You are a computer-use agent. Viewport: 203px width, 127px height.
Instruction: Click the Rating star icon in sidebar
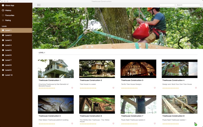point(3,20)
